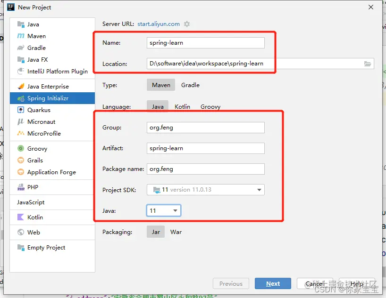This screenshot has height=298, width=386.
Task: Open server URL settings gear
Action: pos(187,24)
